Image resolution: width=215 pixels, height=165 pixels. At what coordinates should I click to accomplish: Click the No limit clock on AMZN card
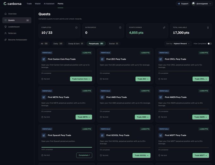(159, 117)
